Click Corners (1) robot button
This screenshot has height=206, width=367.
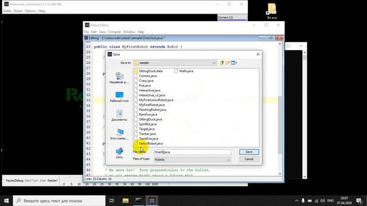point(232,17)
